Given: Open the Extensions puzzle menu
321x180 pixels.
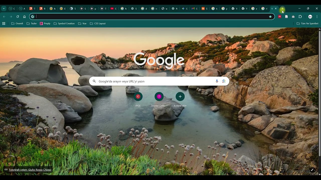Looking at the screenshot, I should 300,16.
